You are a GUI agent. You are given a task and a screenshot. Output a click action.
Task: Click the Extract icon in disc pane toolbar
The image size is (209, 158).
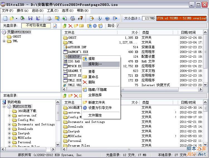pyautogui.click(x=89, y=26)
